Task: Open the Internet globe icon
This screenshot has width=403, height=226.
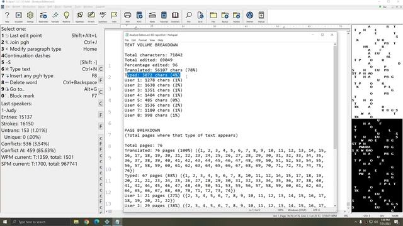Action: (x=249, y=17)
